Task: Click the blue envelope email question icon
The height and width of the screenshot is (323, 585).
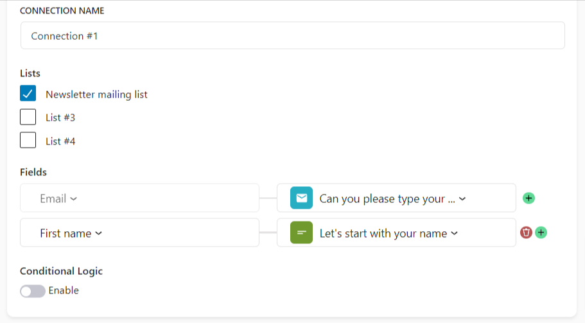Action: 301,198
